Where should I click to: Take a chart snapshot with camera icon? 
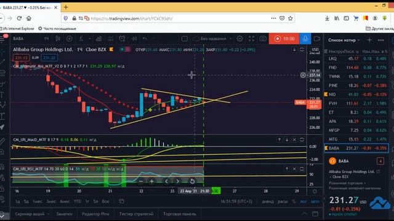(263, 39)
